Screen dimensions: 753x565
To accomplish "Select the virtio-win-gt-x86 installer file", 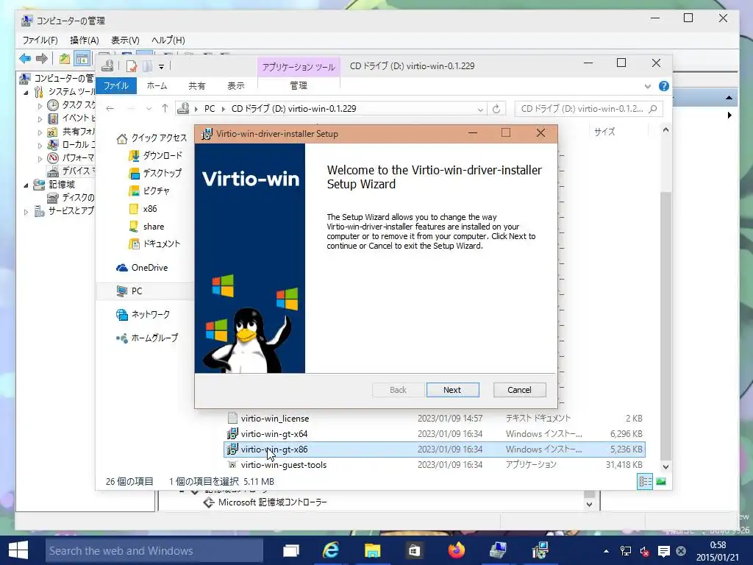I will [435, 449].
